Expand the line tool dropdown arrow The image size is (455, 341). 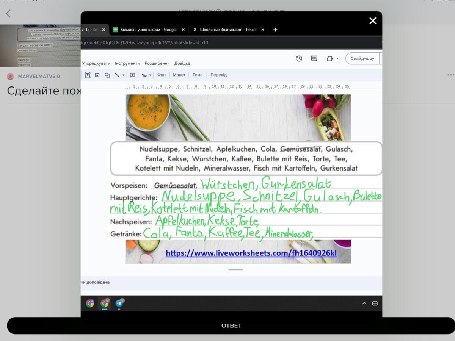(123, 75)
